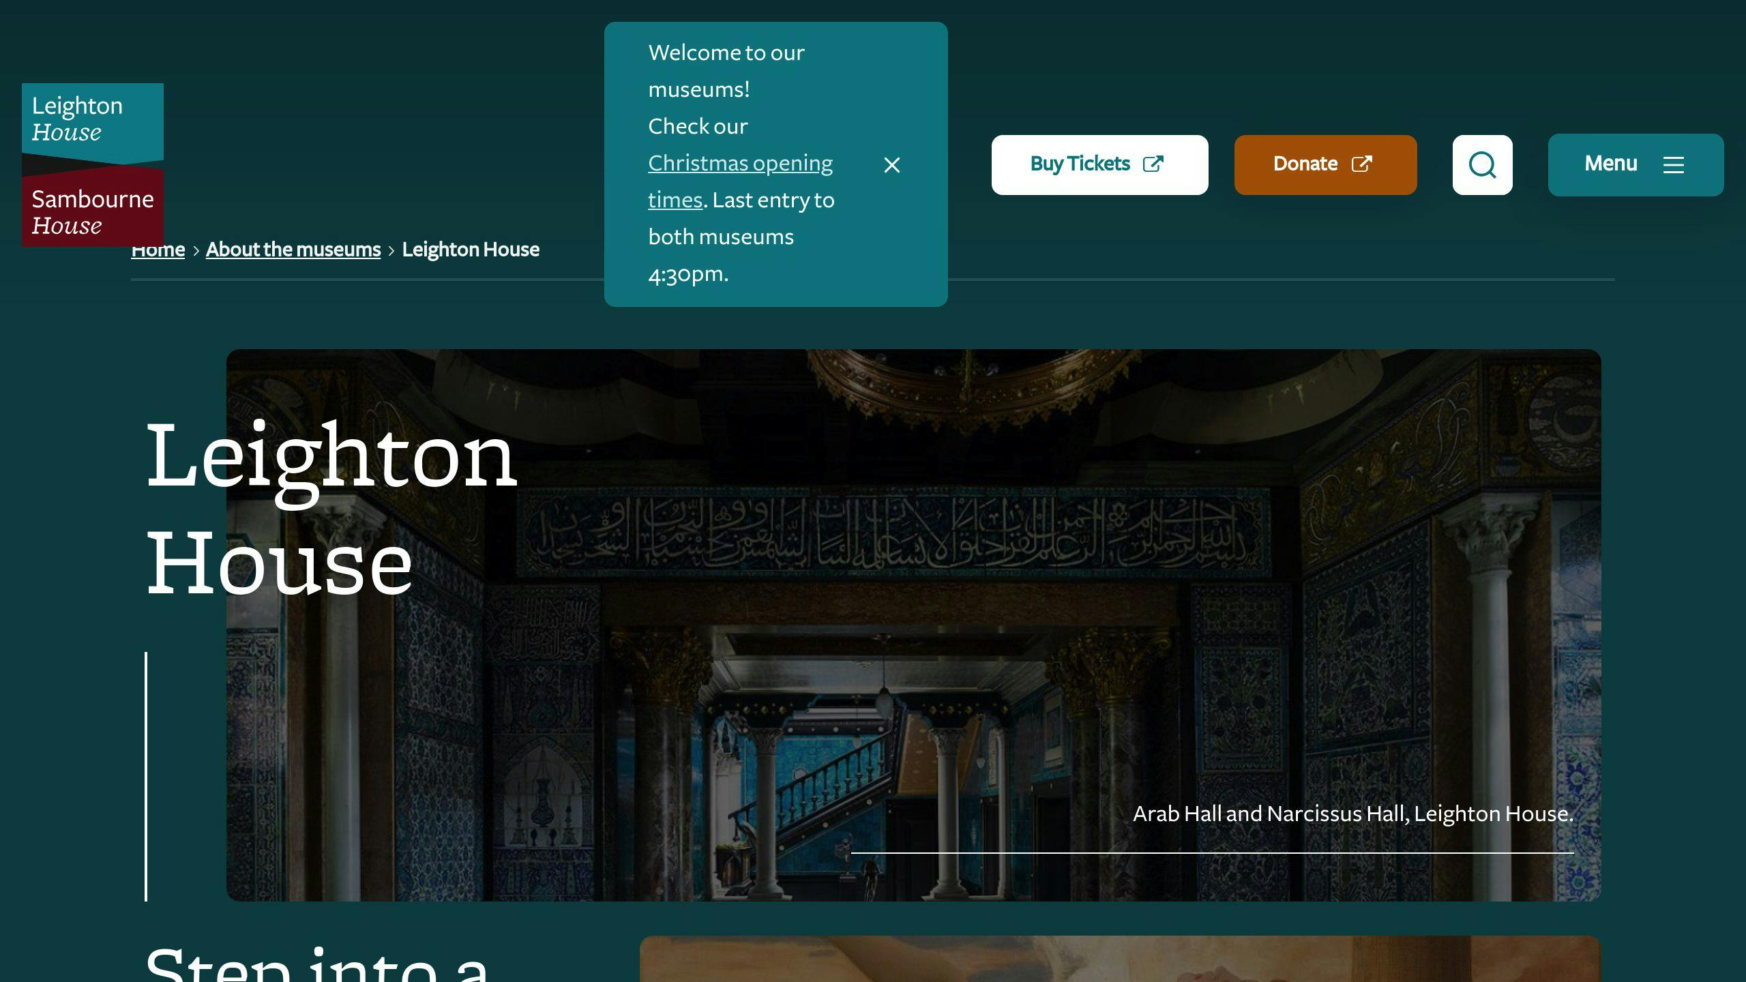Click 'Welcome to our museums!' text
The width and height of the screenshot is (1746, 982).
pyautogui.click(x=726, y=71)
